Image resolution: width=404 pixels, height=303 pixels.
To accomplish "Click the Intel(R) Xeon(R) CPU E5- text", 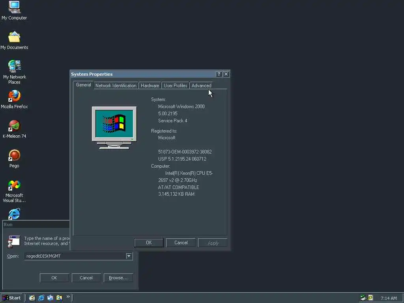I will tap(189, 173).
